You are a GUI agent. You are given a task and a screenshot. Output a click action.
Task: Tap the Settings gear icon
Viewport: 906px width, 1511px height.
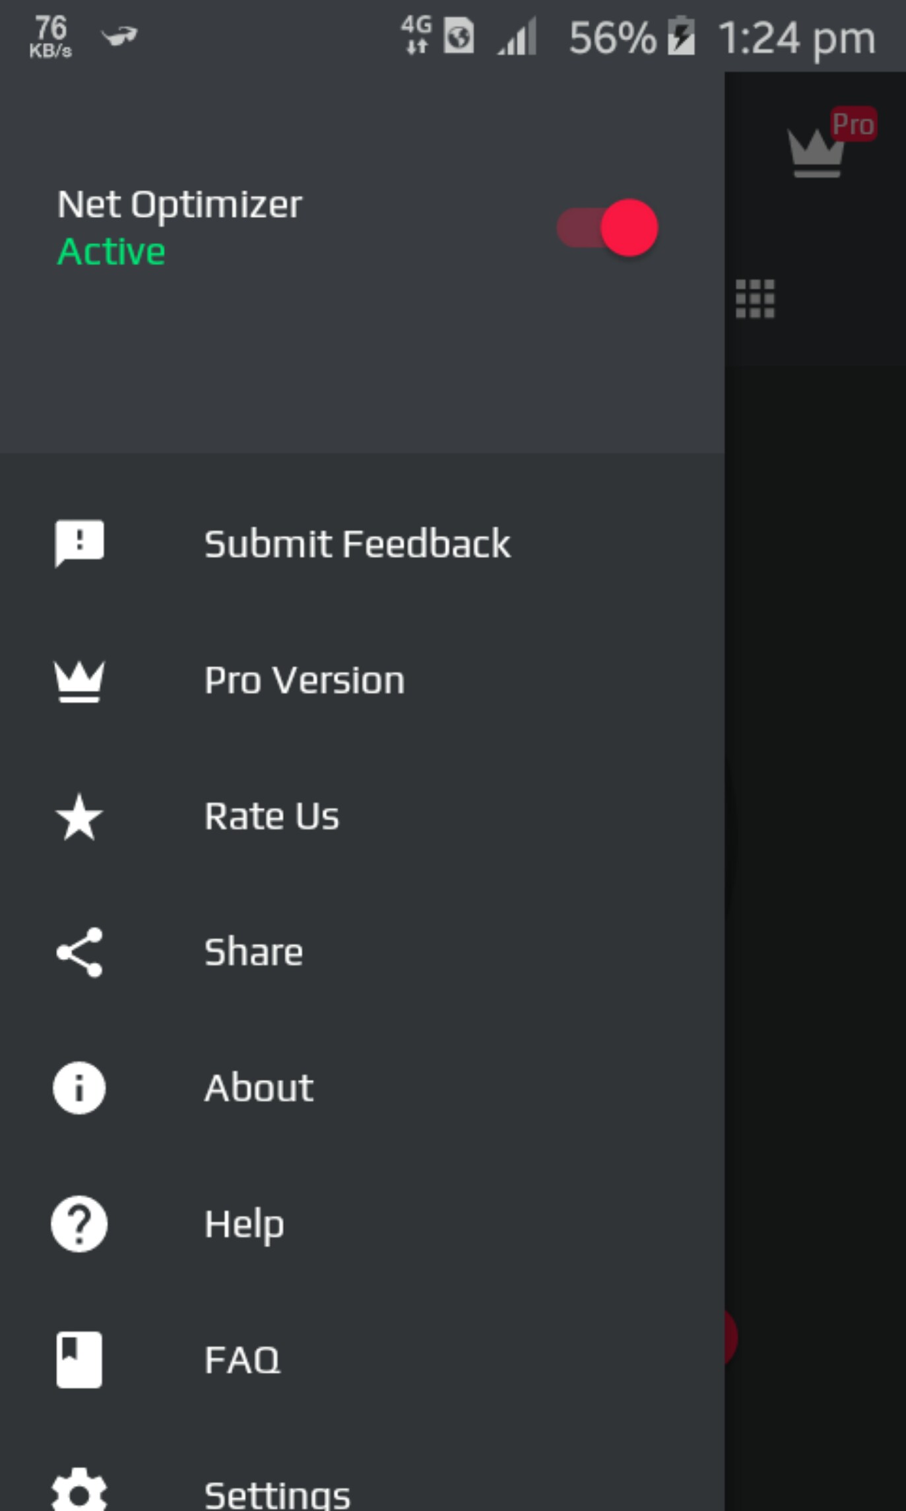click(79, 1491)
